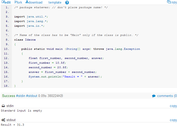
Task: Open the blue question mark help icon
Action: point(67,3)
